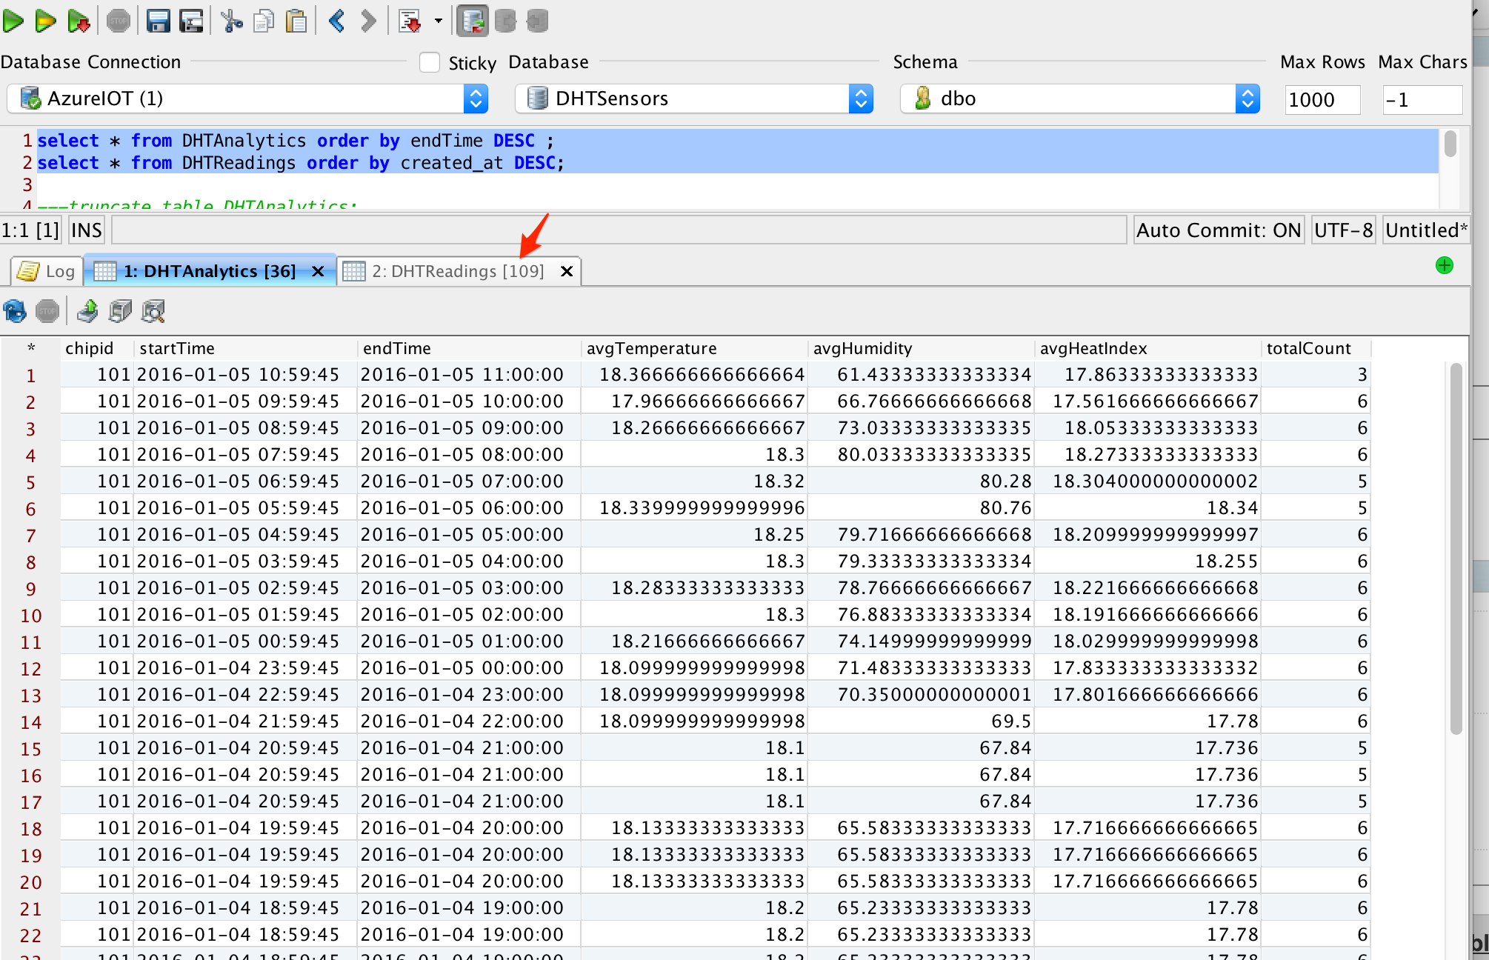The image size is (1489, 960).
Task: Sort by the startTime column header
Action: click(246, 348)
